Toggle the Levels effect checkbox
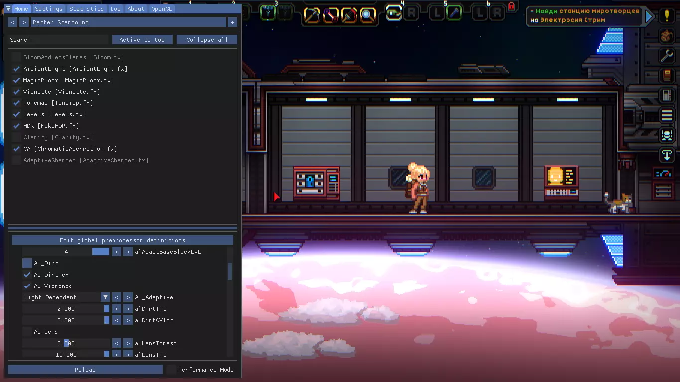Image resolution: width=680 pixels, height=382 pixels. [16, 114]
